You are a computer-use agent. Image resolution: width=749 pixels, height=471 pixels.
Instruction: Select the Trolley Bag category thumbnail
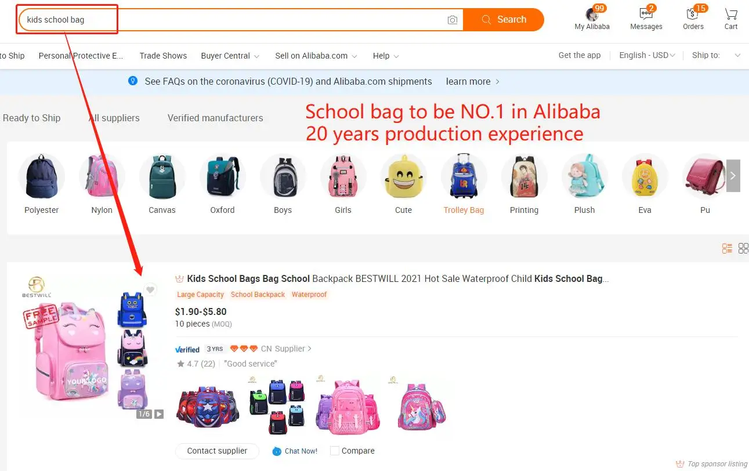coord(464,184)
